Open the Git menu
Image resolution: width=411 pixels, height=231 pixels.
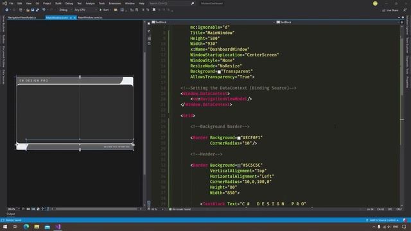[x=37, y=3]
